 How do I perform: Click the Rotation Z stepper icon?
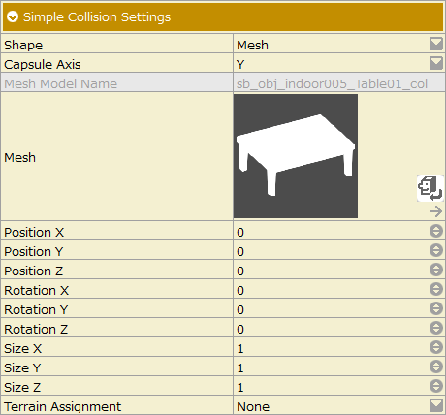tap(436, 328)
